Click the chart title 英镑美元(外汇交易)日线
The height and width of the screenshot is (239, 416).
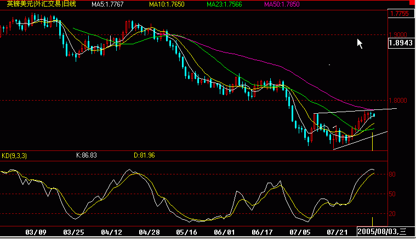(41, 4)
